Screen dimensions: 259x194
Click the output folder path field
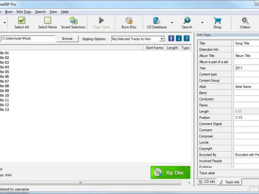(x=28, y=38)
